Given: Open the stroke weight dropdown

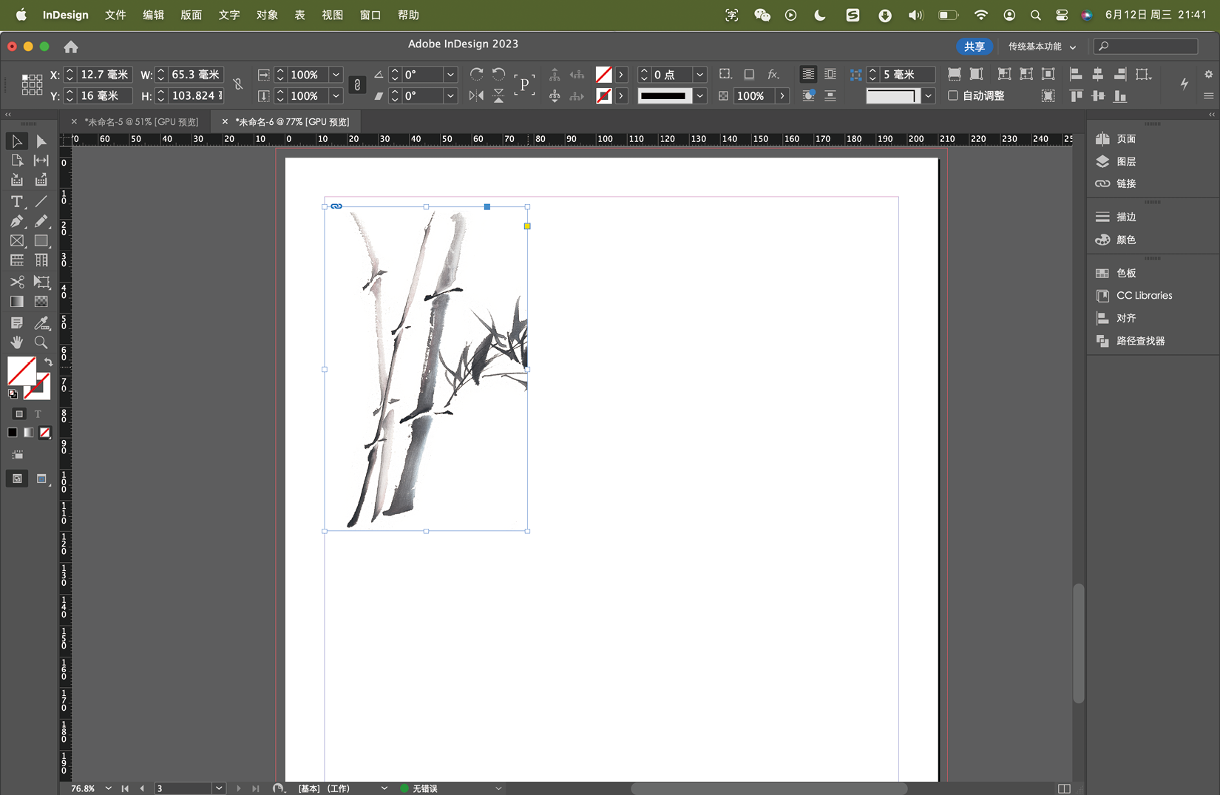Looking at the screenshot, I should [x=699, y=75].
